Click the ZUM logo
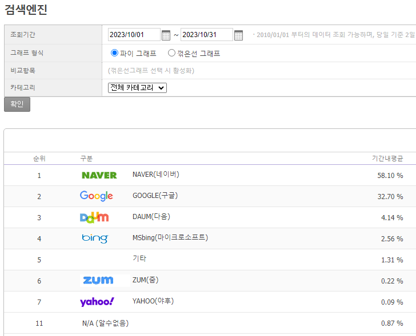Screen dimensions: 416x336 98,281
